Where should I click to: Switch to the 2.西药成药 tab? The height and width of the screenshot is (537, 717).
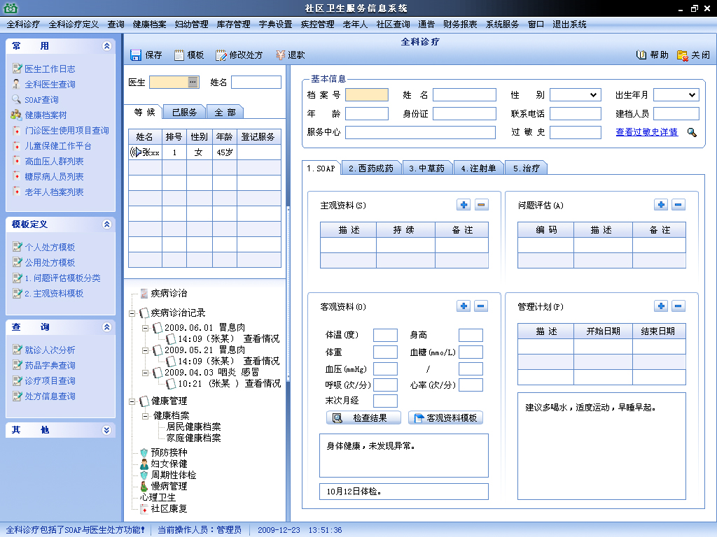[x=370, y=169]
